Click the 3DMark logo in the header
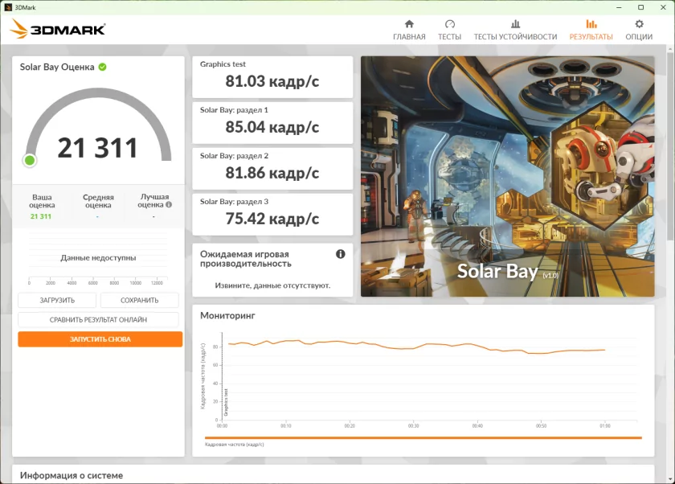Image resolution: width=675 pixels, height=484 pixels. point(58,30)
